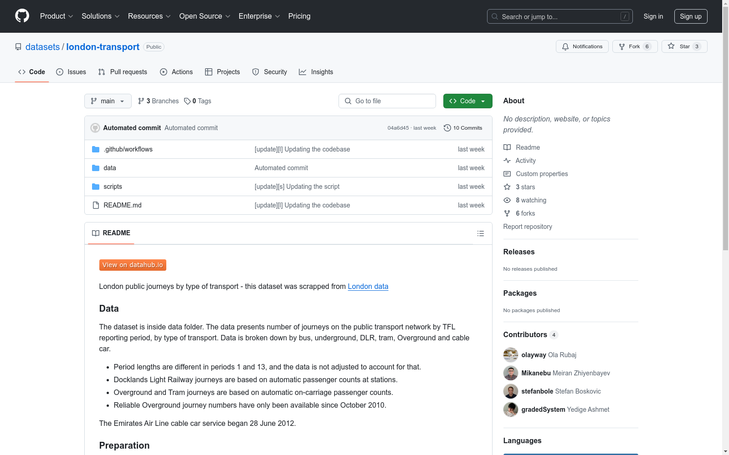The width and height of the screenshot is (729, 455).
Task: Click the search magnifier in header
Action: pos(495,16)
